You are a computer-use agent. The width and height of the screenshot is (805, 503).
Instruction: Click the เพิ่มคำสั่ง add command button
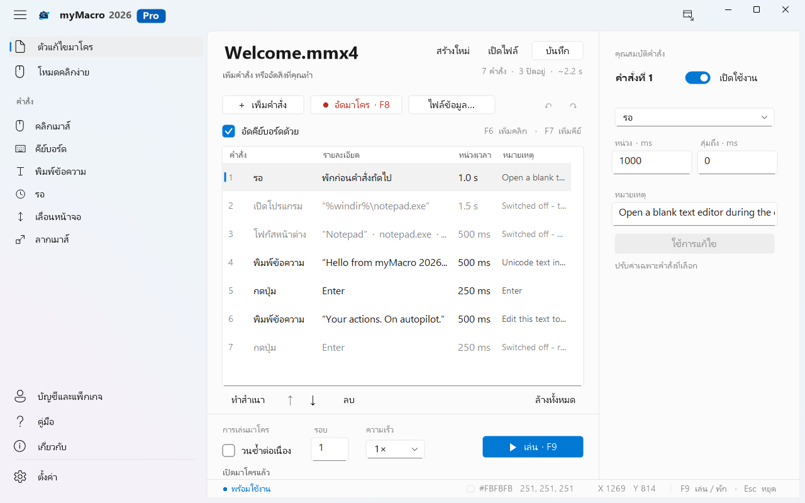click(x=263, y=105)
